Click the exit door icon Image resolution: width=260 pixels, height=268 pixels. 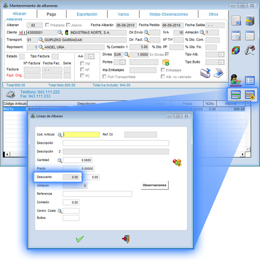tap(126, 239)
